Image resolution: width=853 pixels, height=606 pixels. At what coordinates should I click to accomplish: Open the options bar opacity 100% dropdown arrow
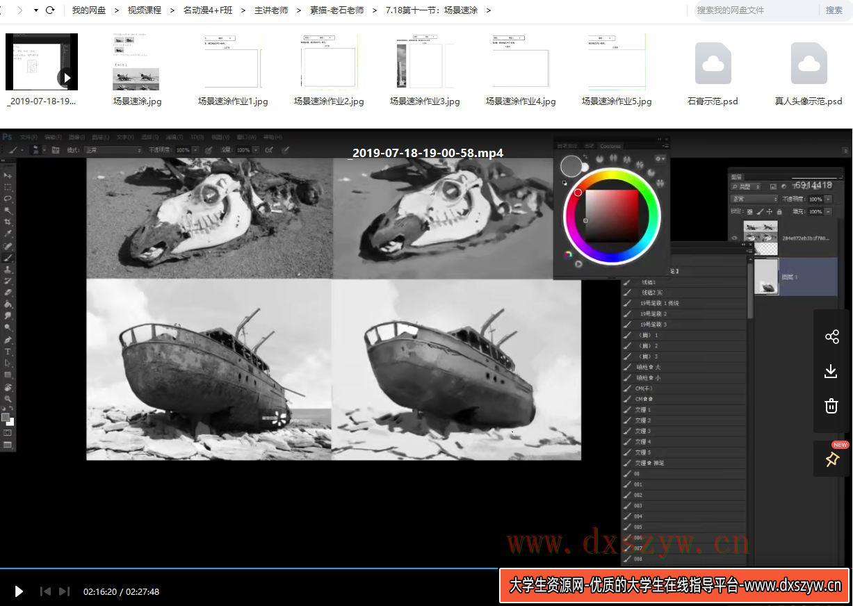(x=195, y=150)
